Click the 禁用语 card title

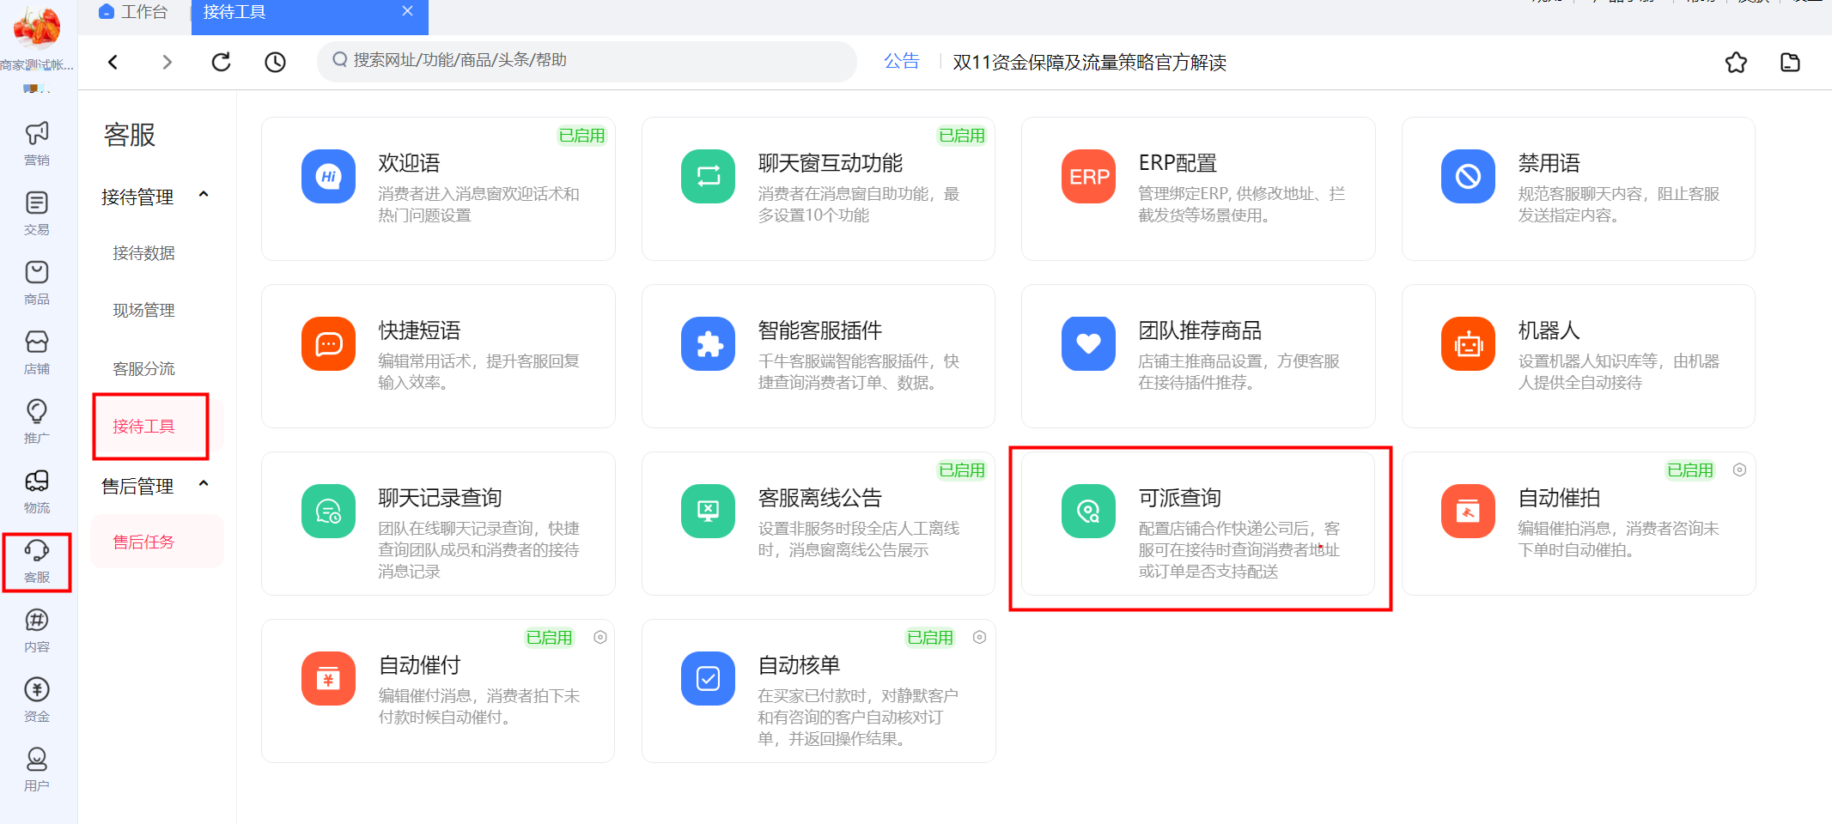(x=1549, y=163)
